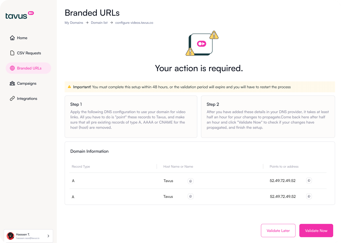Image resolution: width=341 pixels, height=243 pixels.
Task: Click the Branded URLs globe icon
Action: (12, 68)
